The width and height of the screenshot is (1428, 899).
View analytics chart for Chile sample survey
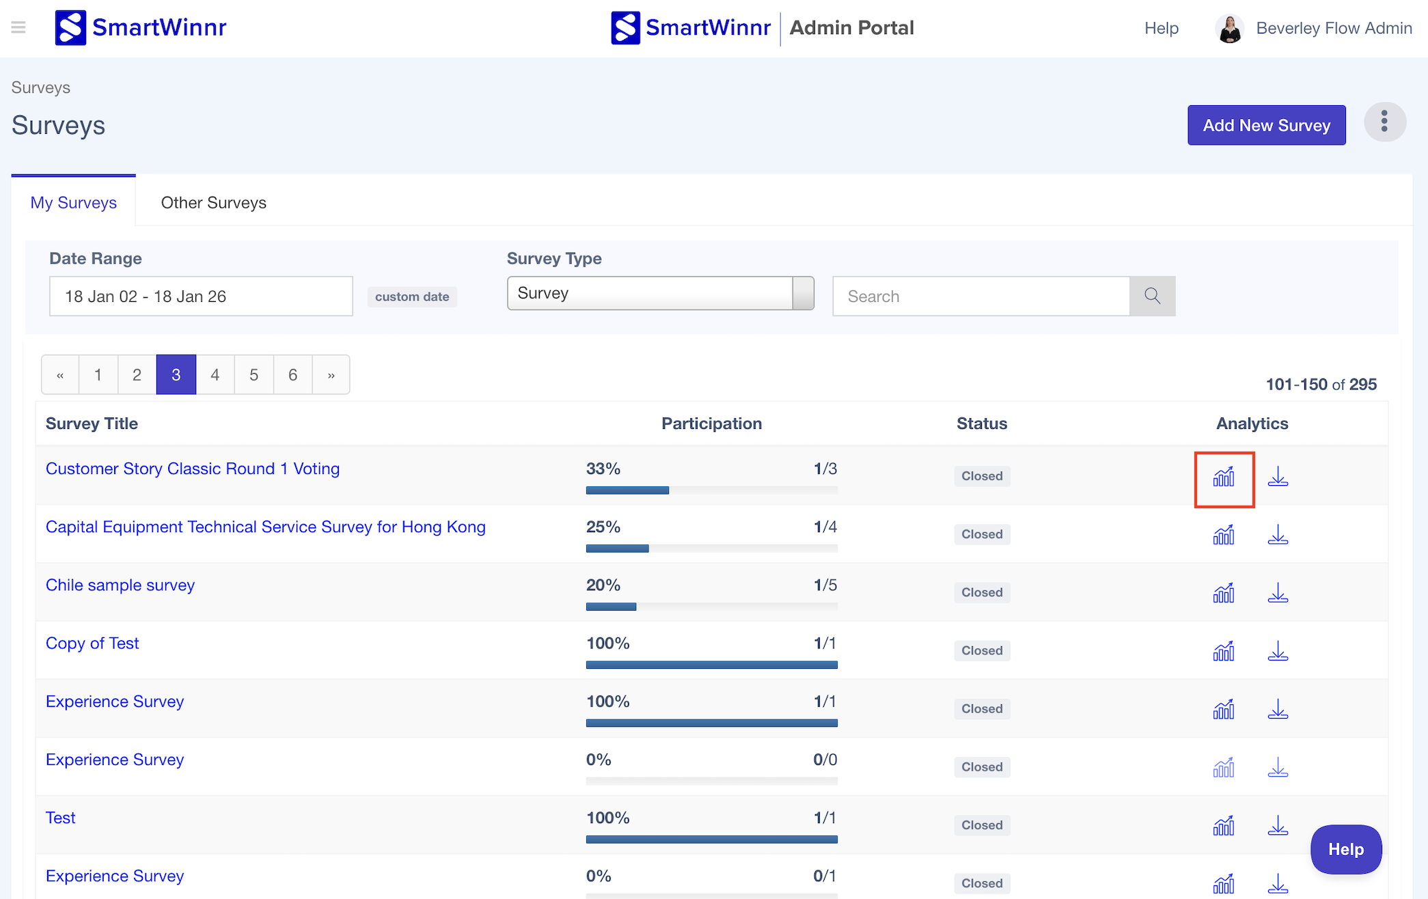coord(1224,593)
